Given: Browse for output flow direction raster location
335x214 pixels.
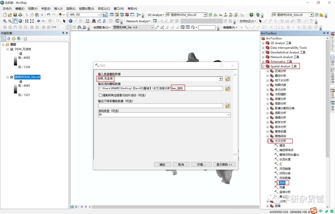Looking at the screenshot, I should click(x=228, y=88).
